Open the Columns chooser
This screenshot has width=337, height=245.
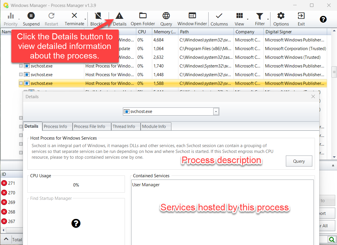219,19
